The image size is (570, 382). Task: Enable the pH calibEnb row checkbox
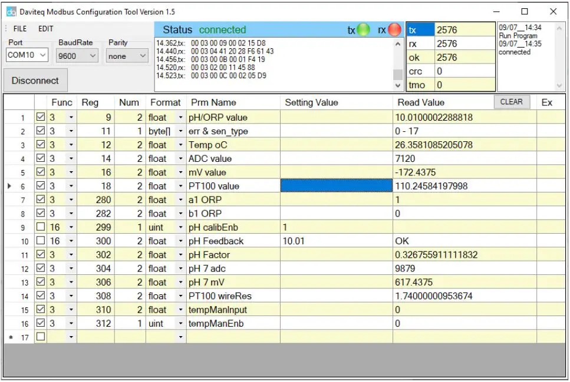tap(41, 227)
